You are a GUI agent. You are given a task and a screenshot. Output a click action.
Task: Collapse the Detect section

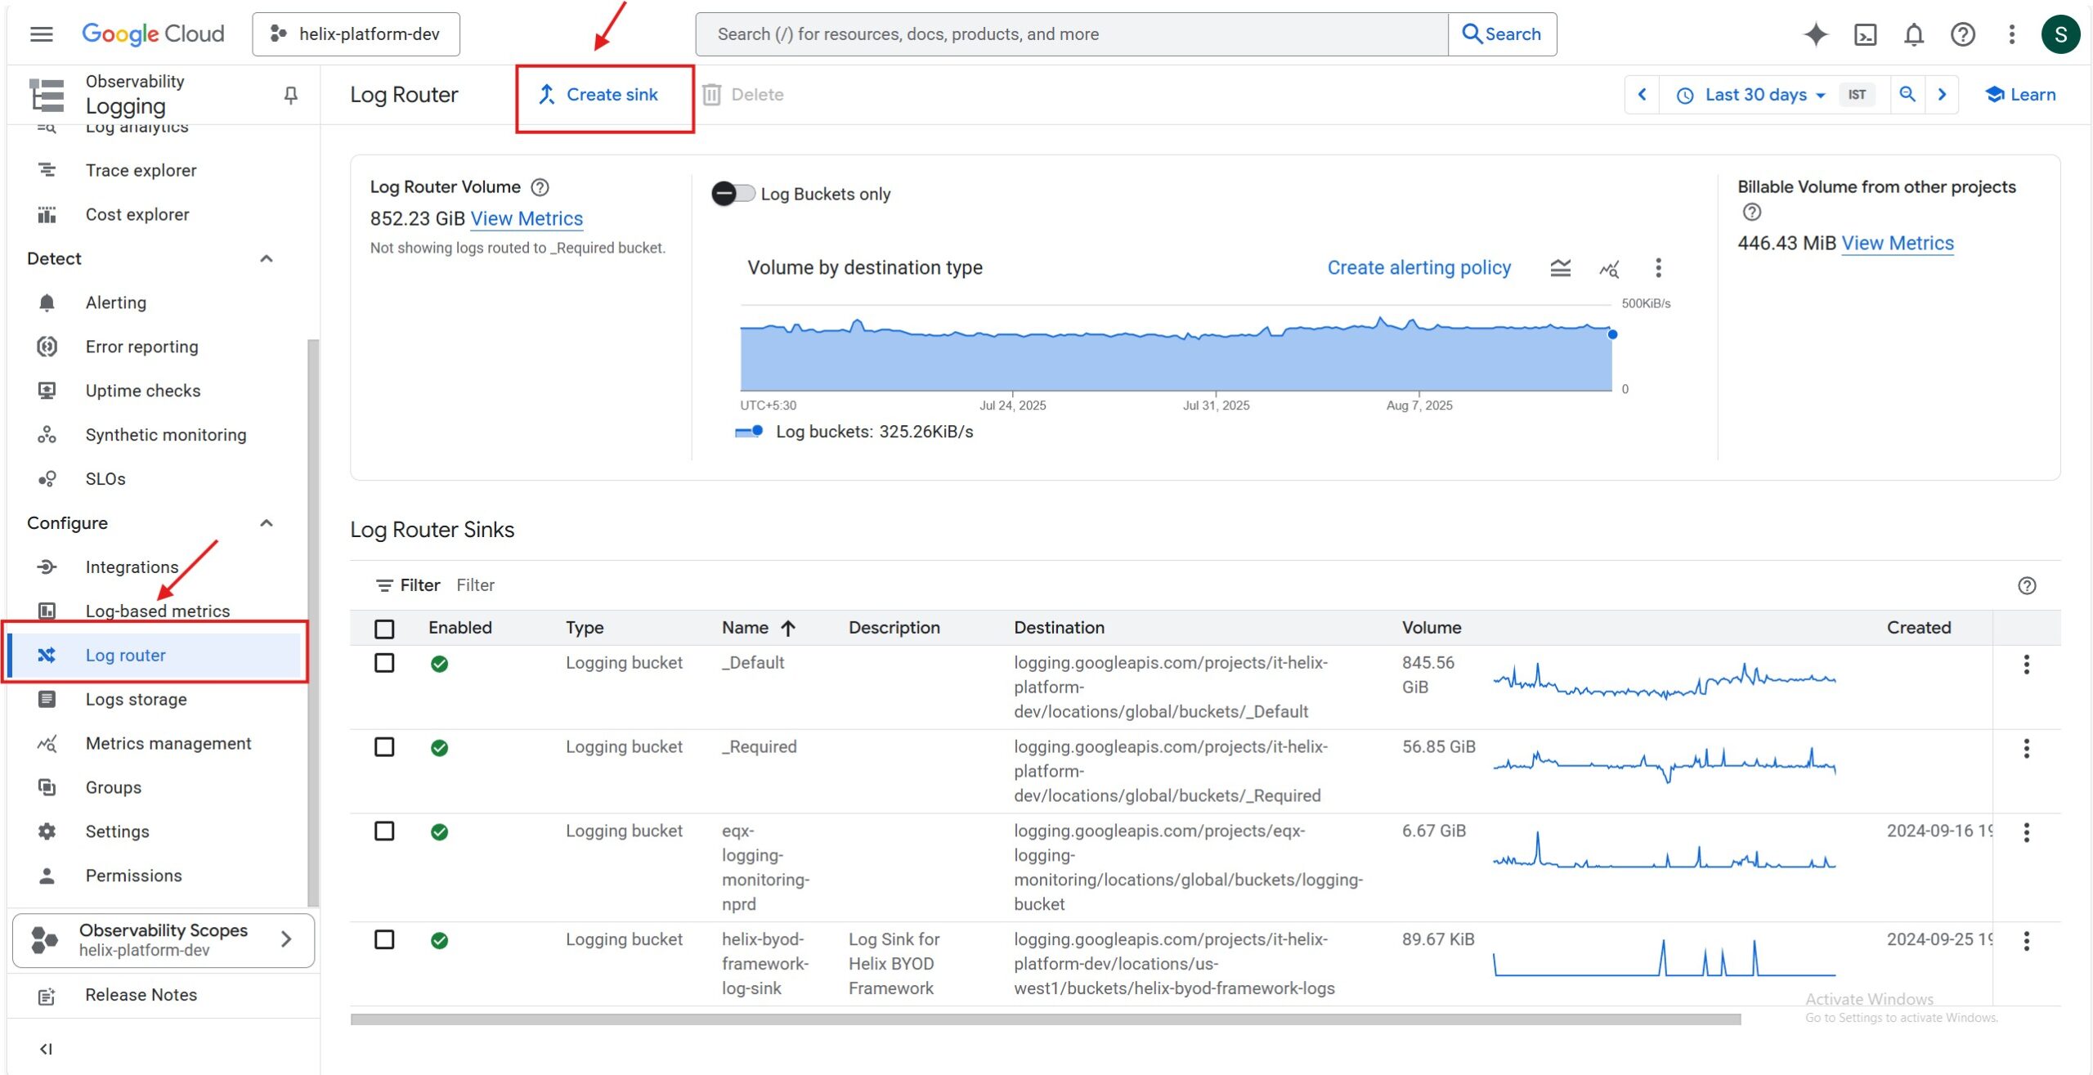[x=266, y=259]
